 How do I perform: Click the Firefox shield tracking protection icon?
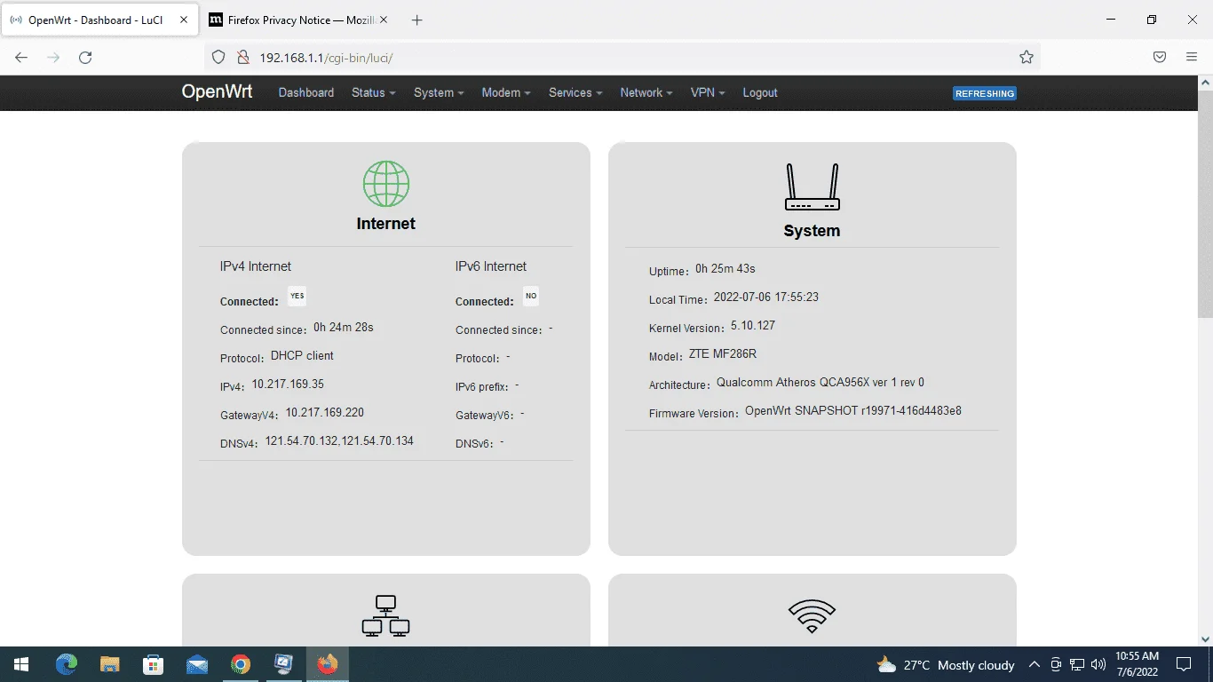tap(218, 57)
